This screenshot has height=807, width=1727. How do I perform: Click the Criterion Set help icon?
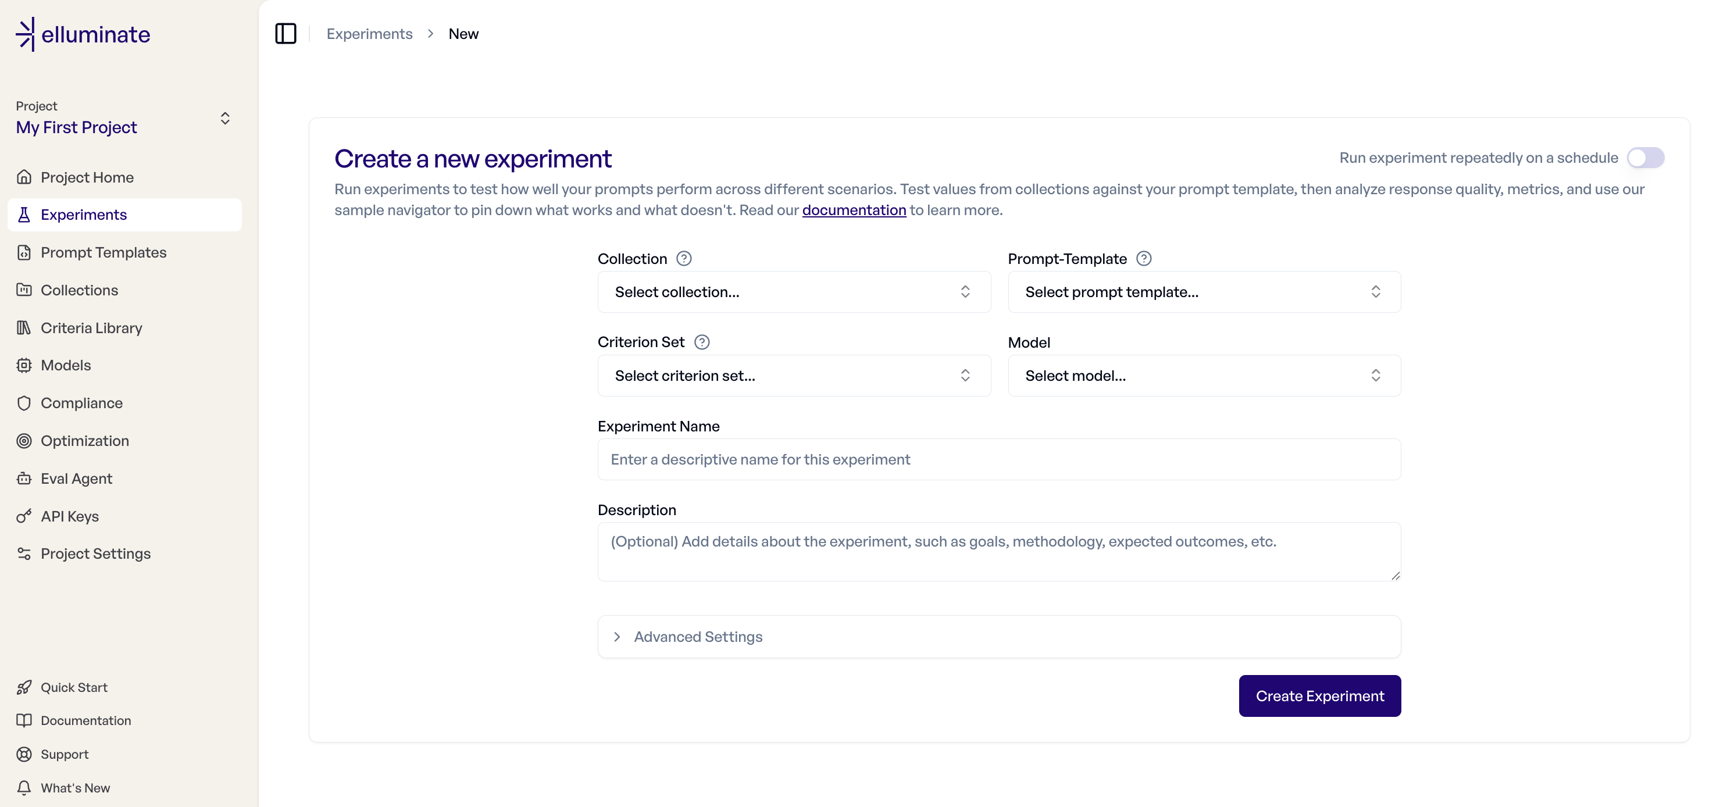(701, 342)
